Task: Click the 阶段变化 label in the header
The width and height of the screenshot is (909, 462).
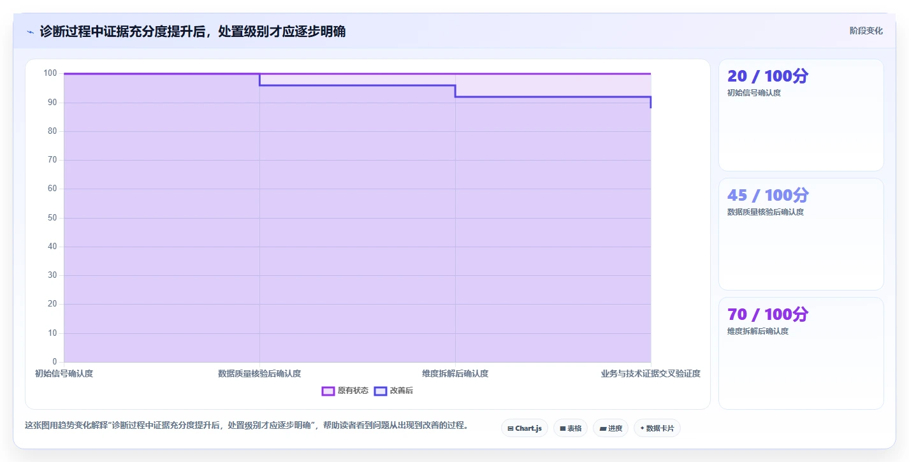Action: point(866,31)
